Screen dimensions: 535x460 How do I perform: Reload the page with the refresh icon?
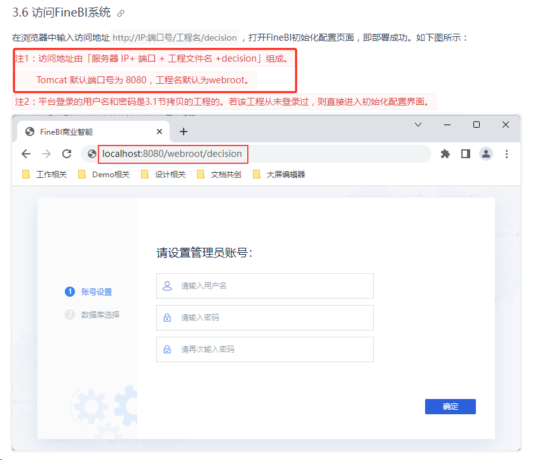click(67, 154)
